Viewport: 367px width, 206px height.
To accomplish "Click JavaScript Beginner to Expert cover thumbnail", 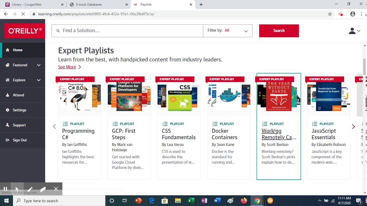I will click(x=329, y=97).
